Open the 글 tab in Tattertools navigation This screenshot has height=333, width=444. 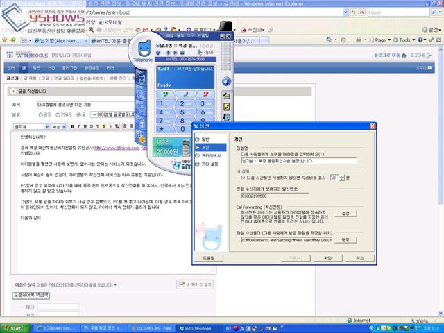click(x=24, y=68)
